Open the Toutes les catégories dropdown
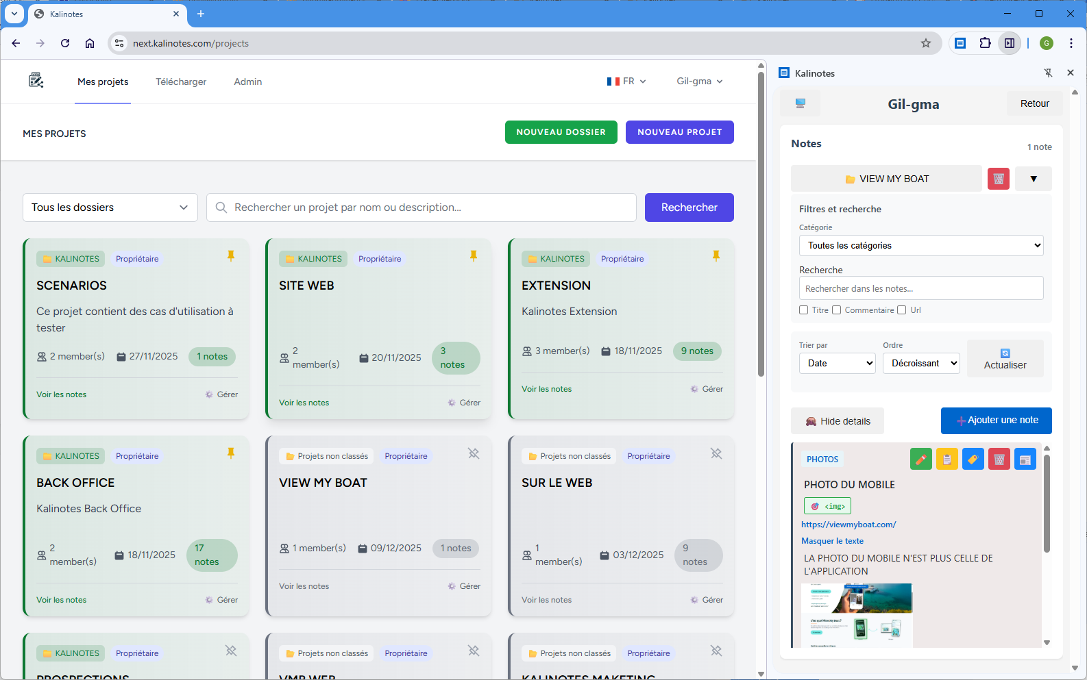This screenshot has height=680, width=1087. click(921, 245)
